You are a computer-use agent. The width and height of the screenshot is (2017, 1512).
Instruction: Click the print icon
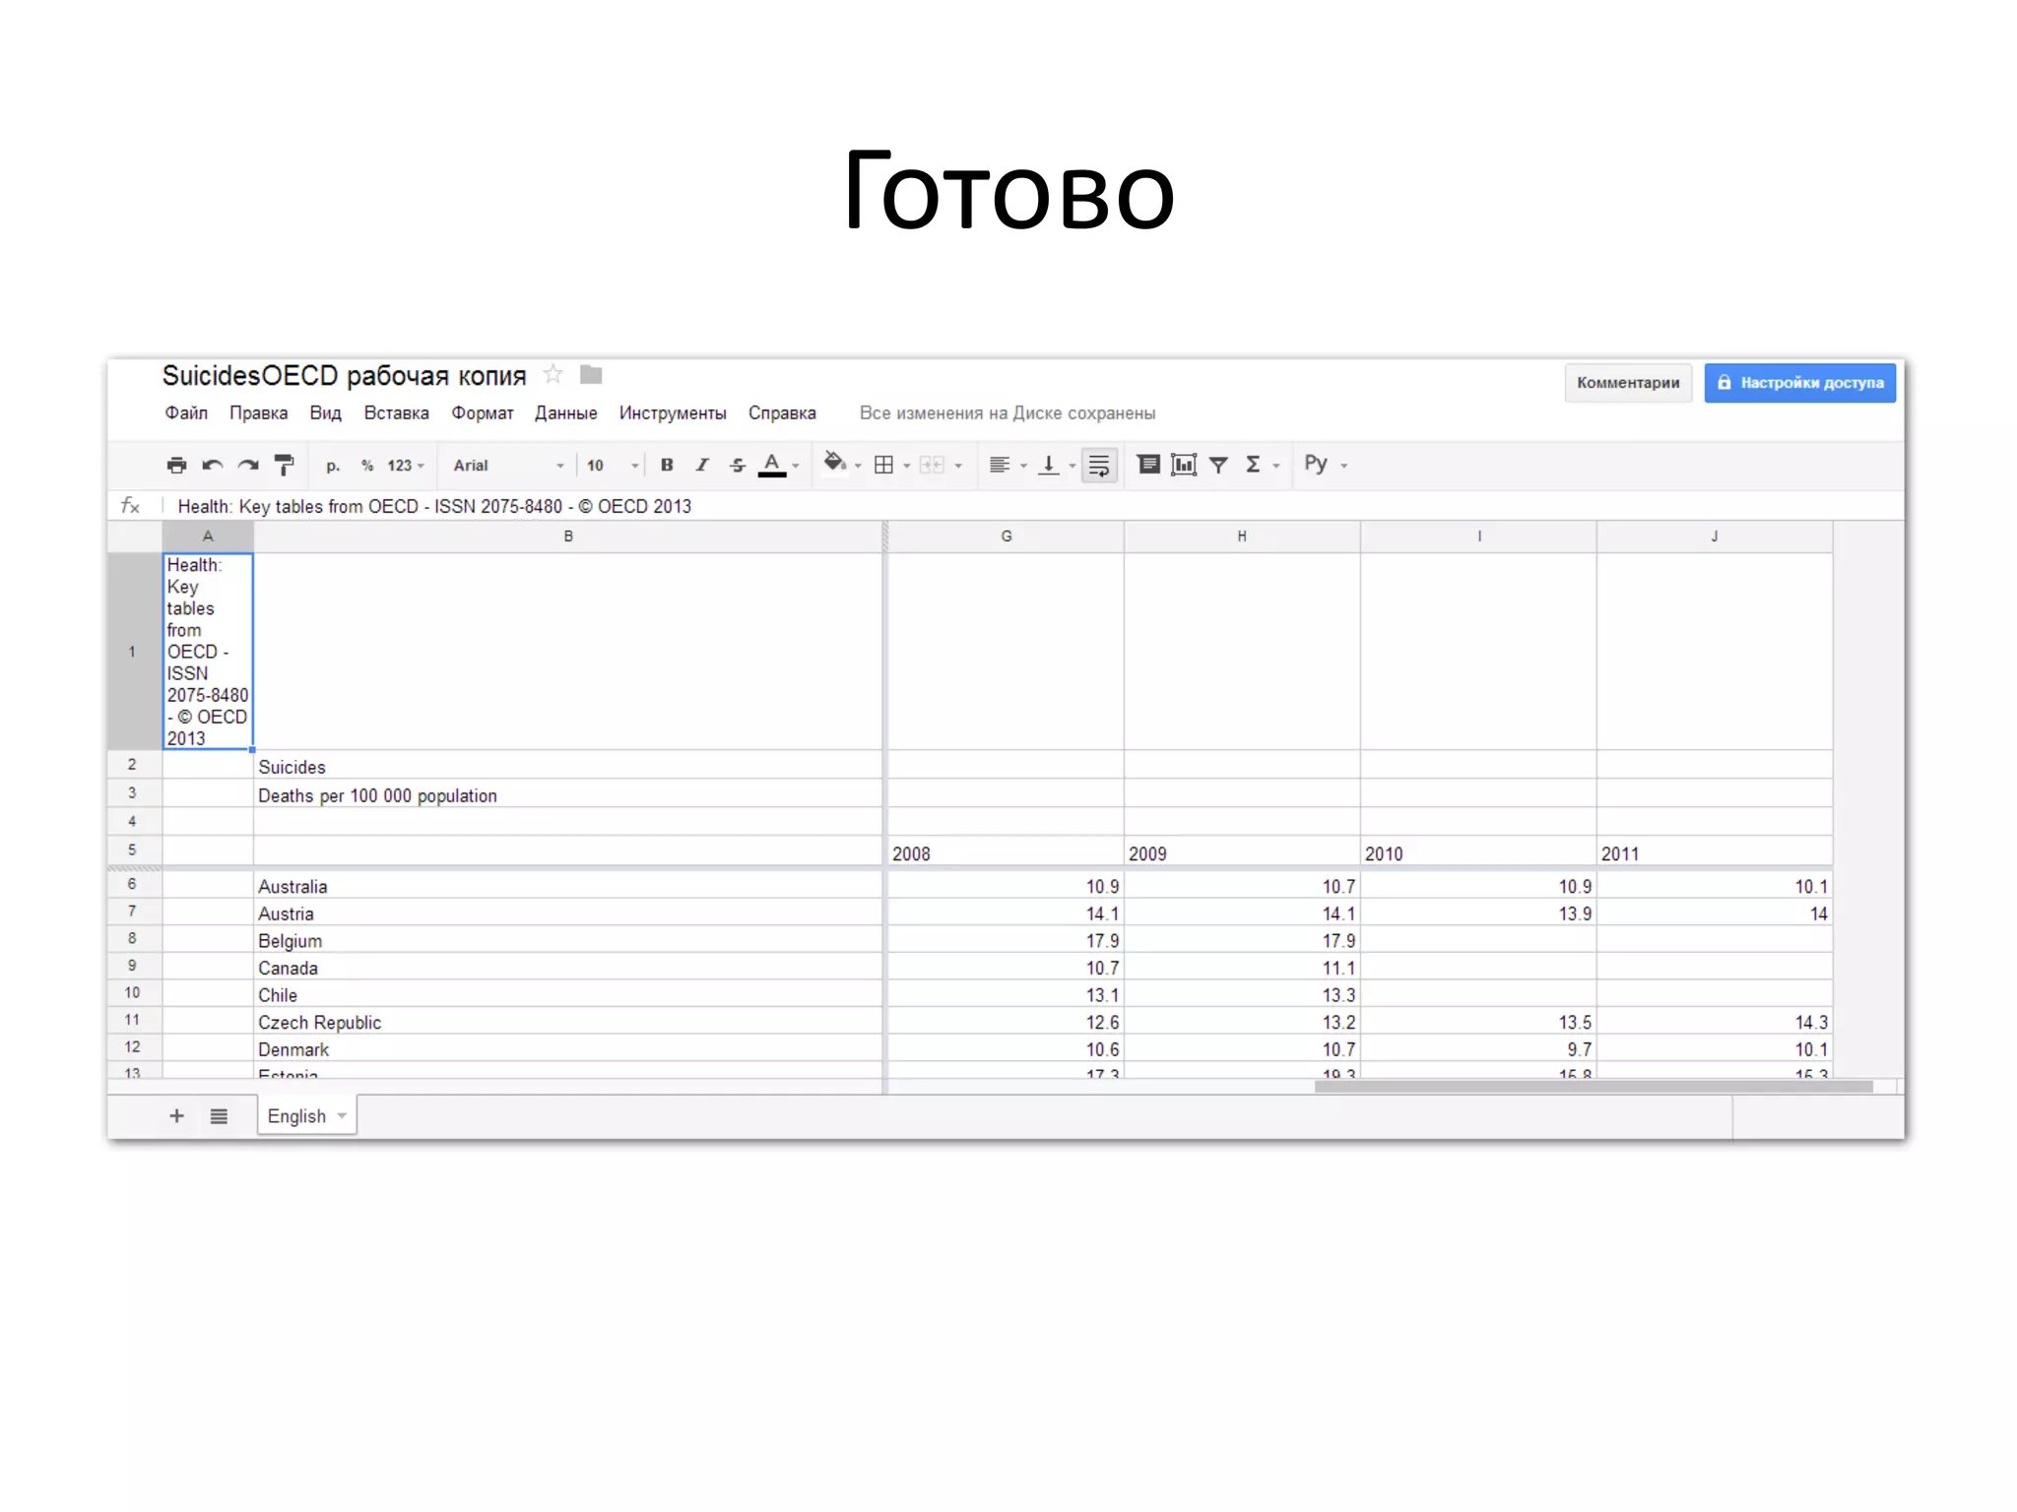[x=176, y=466]
